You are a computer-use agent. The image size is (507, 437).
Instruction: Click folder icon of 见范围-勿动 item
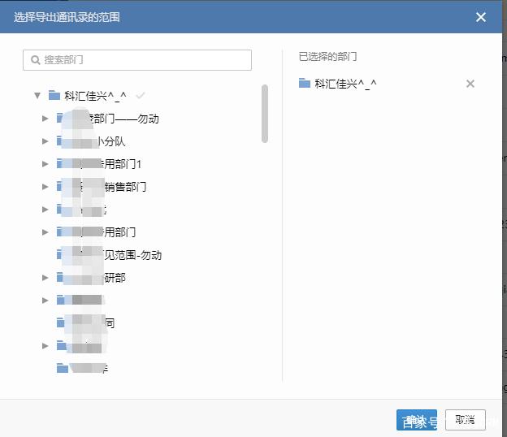click(x=60, y=255)
